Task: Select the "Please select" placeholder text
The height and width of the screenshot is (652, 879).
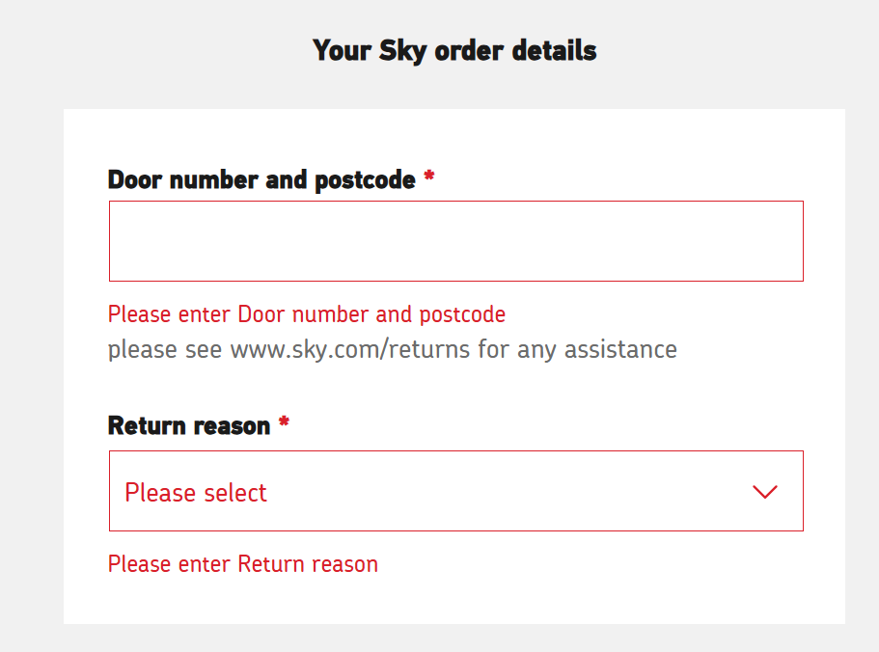Action: tap(195, 492)
